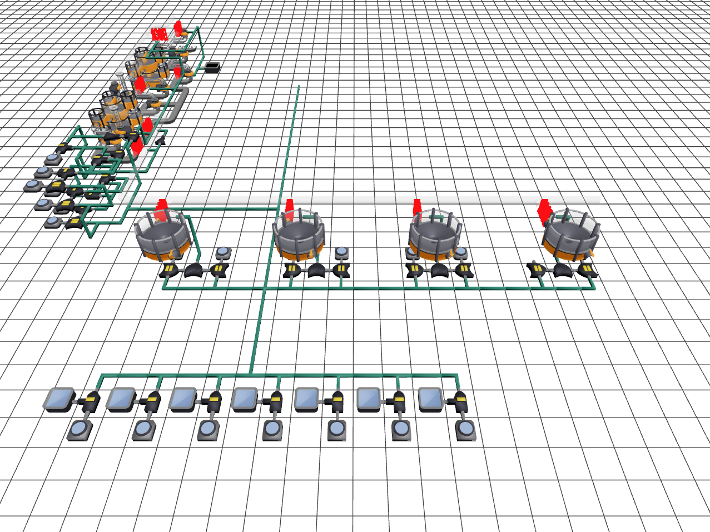Select left yellow-striped unit below the first vat

point(169,271)
